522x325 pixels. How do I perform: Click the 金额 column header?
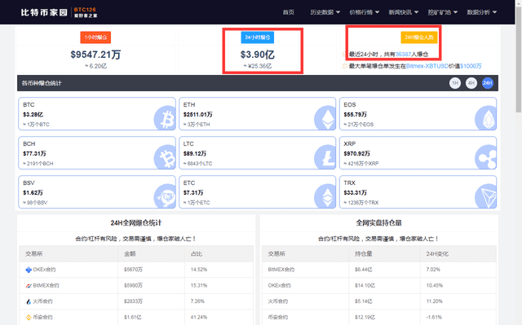click(130, 254)
